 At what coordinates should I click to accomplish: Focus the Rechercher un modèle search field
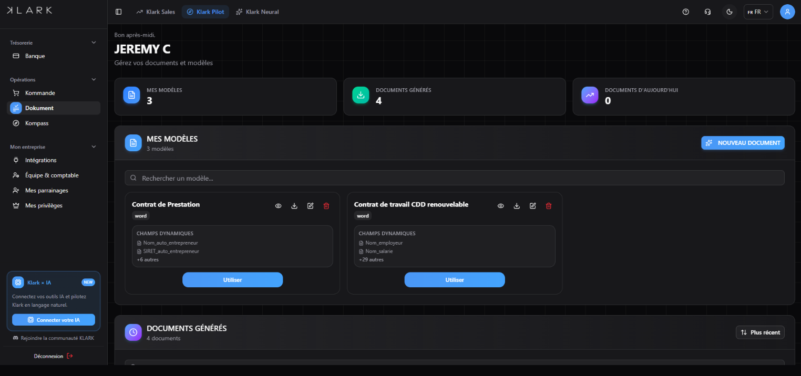pyautogui.click(x=455, y=178)
